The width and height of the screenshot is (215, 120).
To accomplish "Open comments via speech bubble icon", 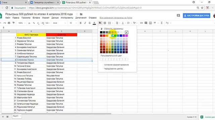I will (178, 16).
